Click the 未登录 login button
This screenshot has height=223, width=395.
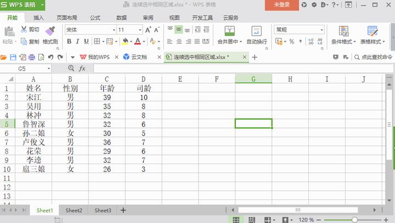click(281, 5)
